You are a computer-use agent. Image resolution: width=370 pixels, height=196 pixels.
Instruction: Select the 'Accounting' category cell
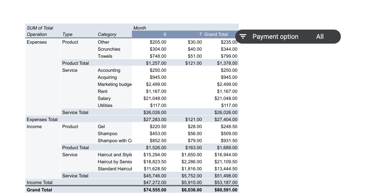(109, 70)
